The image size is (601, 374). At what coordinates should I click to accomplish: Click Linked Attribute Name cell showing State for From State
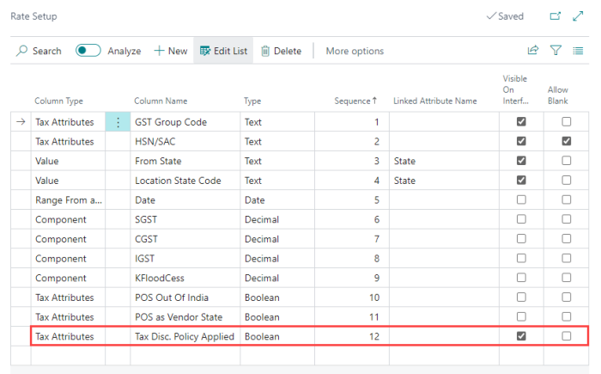tap(444, 161)
